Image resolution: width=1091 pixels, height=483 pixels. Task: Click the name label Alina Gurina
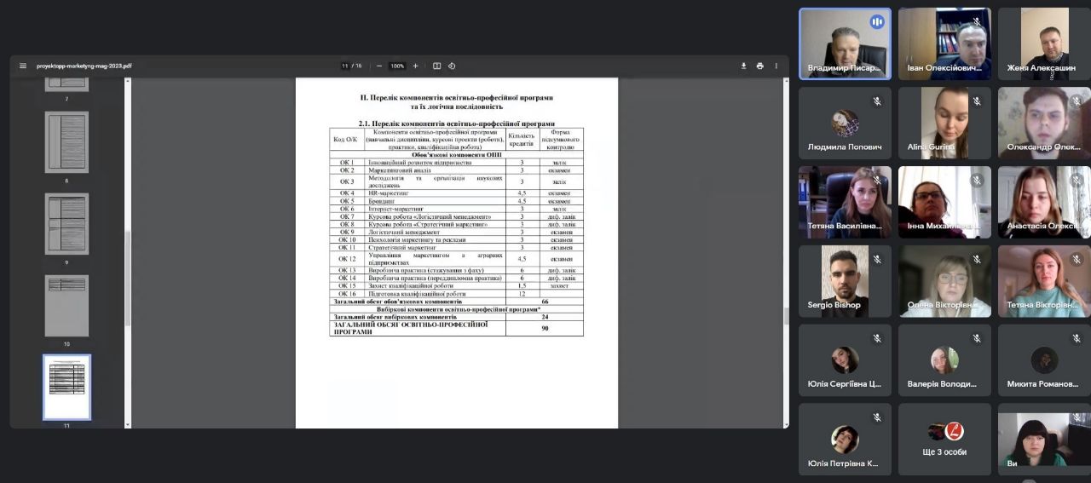[x=931, y=147]
